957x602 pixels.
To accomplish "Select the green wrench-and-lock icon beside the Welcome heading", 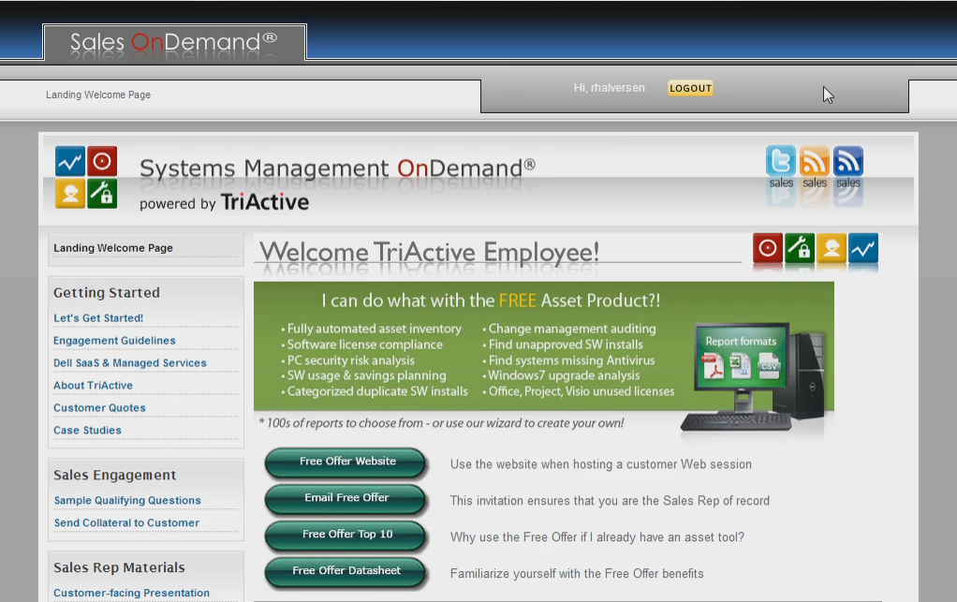I will pyautogui.click(x=800, y=248).
